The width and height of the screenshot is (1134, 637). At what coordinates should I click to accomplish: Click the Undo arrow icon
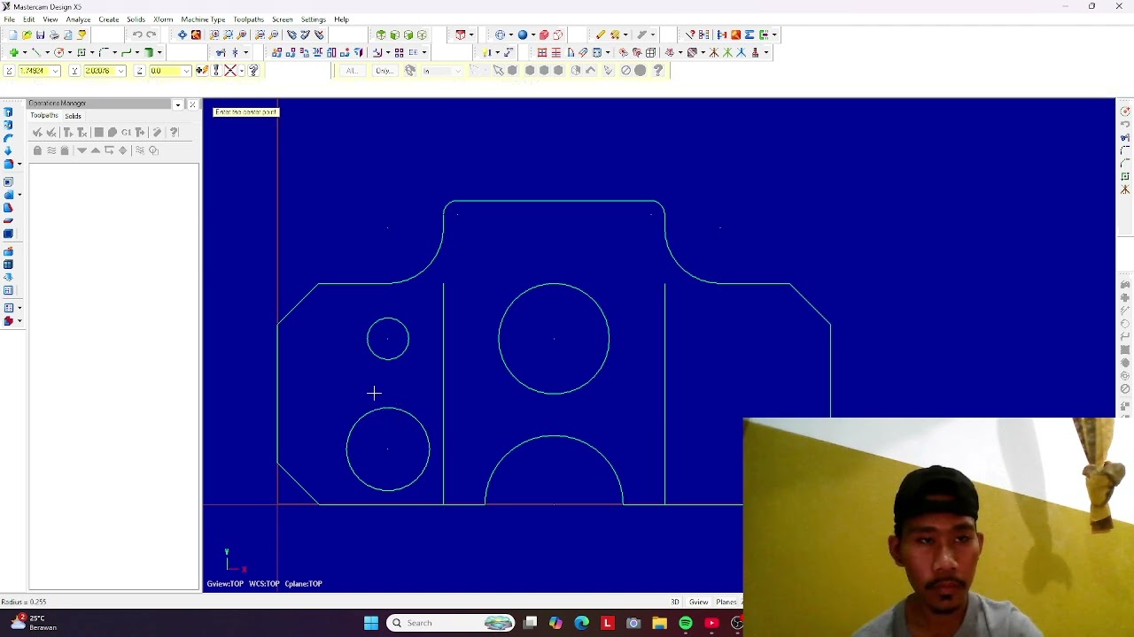tap(137, 35)
